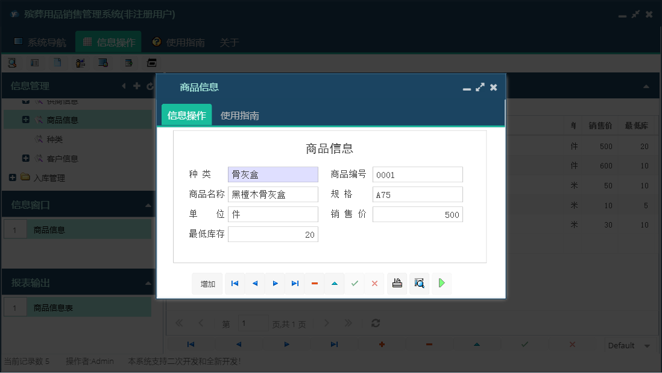
Task: Open print preview in the 商品信息 dialog
Action: coord(419,283)
